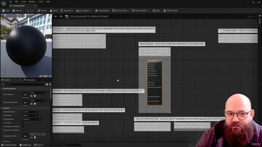The width and height of the screenshot is (262, 147).
Task: Open the Phys Material asset dropdown
Action: (x=38, y=93)
